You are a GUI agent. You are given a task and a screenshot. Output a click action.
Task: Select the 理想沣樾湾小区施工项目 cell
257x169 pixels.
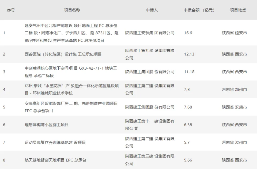(47, 125)
